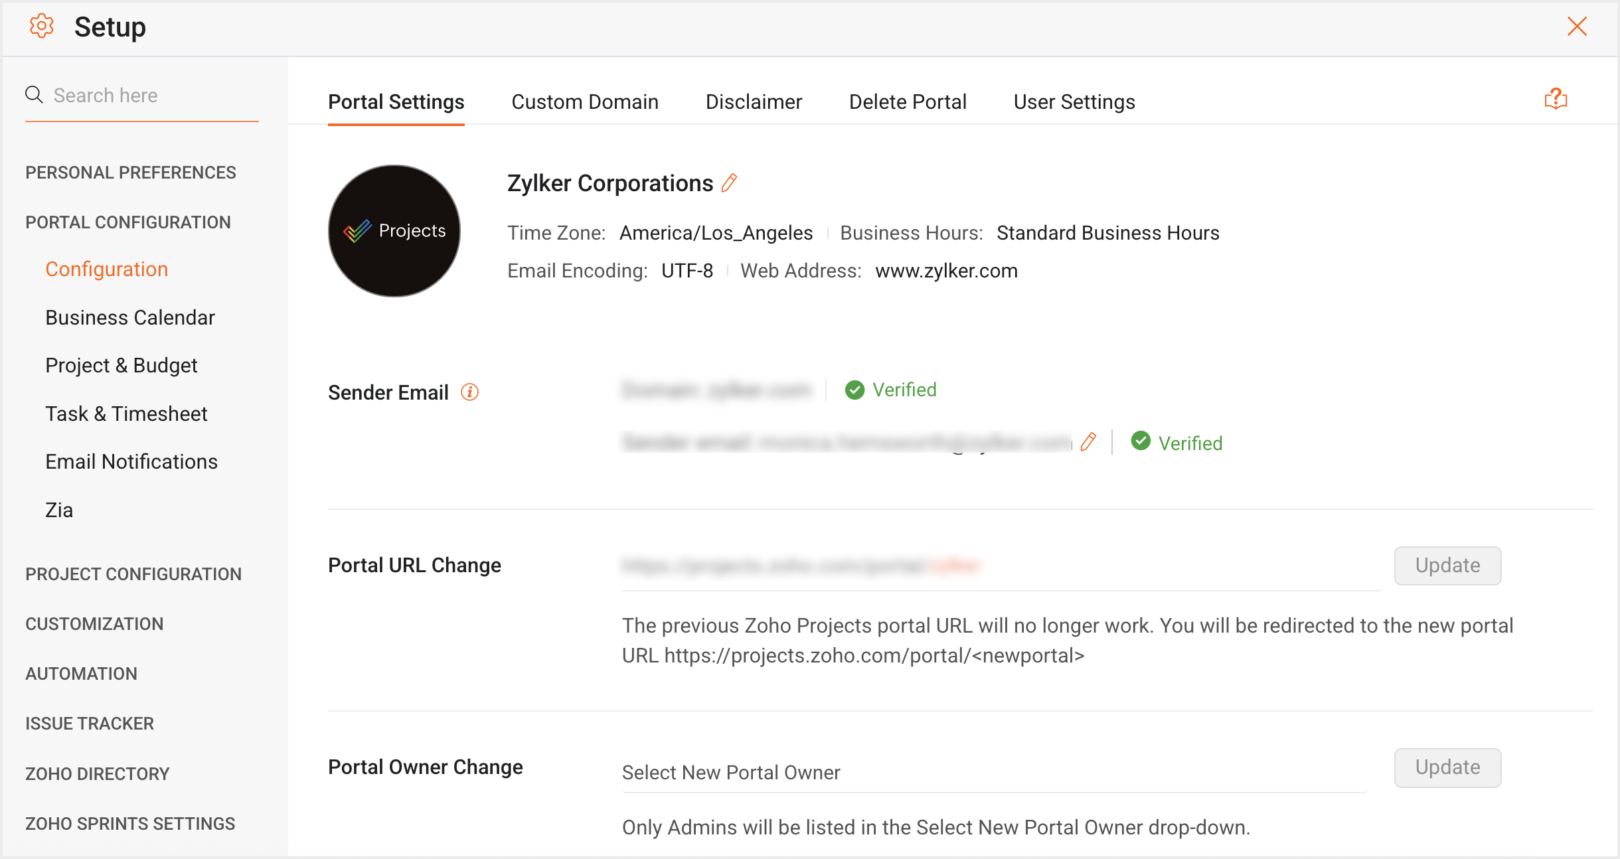Expand the Customization section
This screenshot has height=859, width=1620.
(x=94, y=624)
